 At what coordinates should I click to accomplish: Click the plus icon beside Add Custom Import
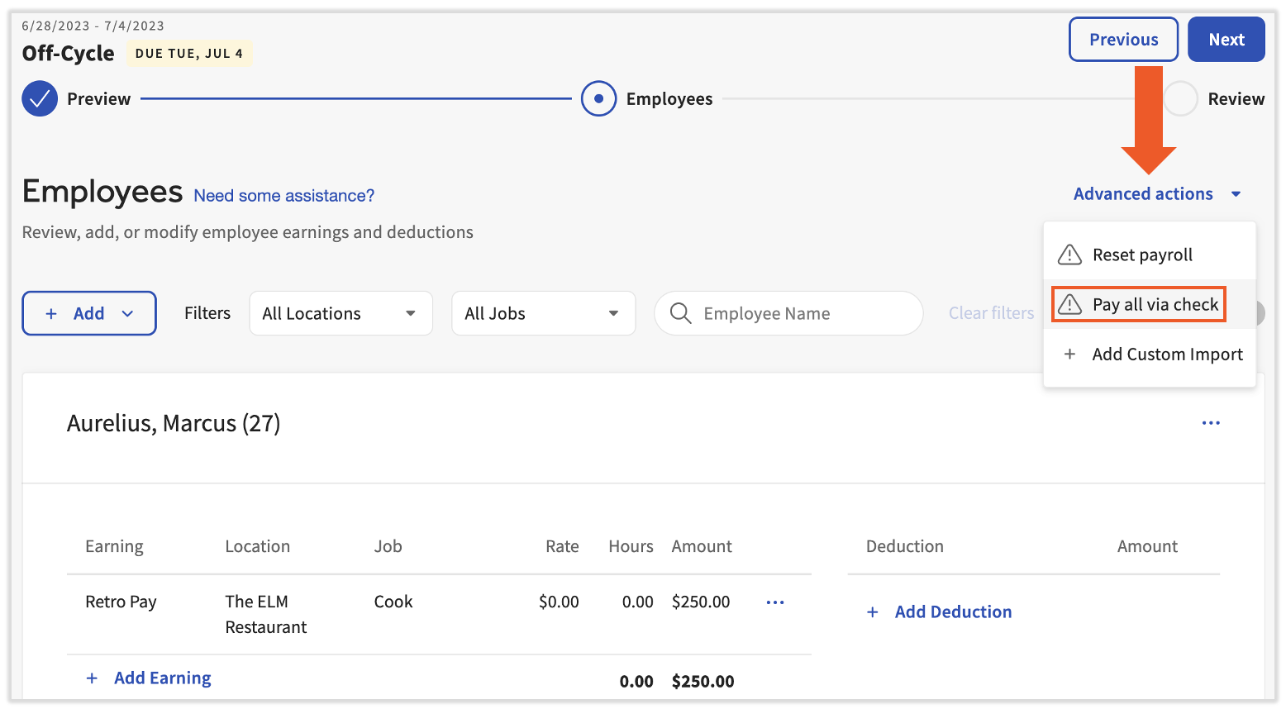click(1069, 354)
